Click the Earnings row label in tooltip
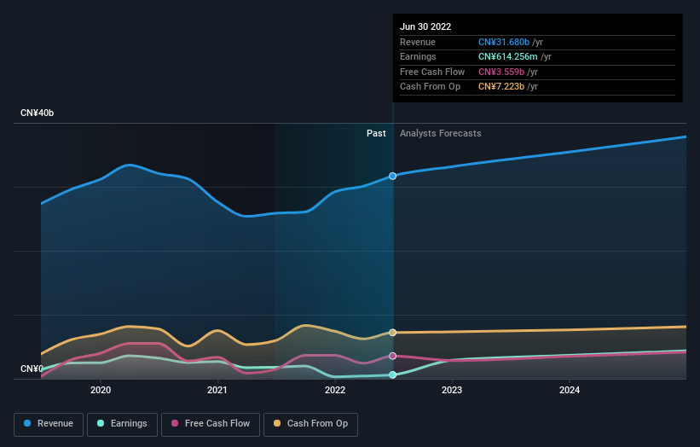700x447 pixels. 418,56
